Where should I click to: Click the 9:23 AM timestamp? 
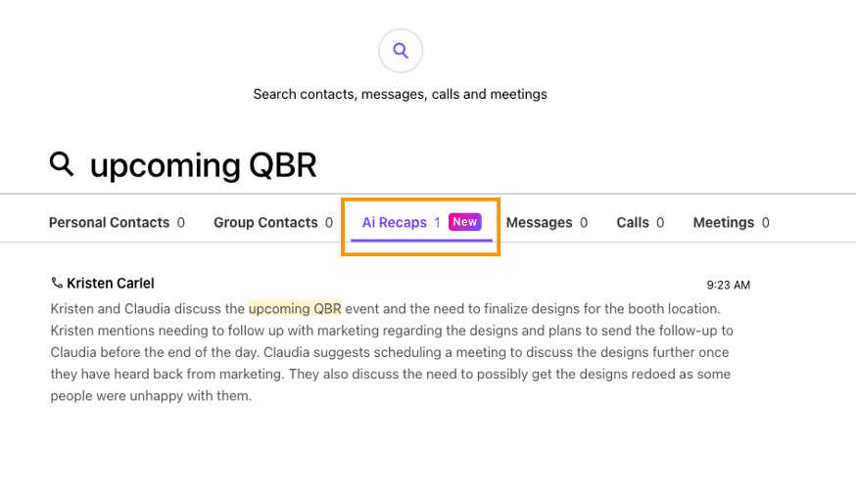click(729, 285)
